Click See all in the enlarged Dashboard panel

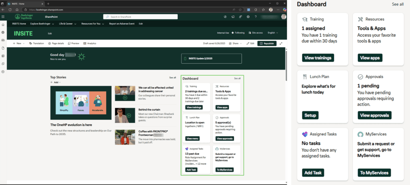click(398, 4)
